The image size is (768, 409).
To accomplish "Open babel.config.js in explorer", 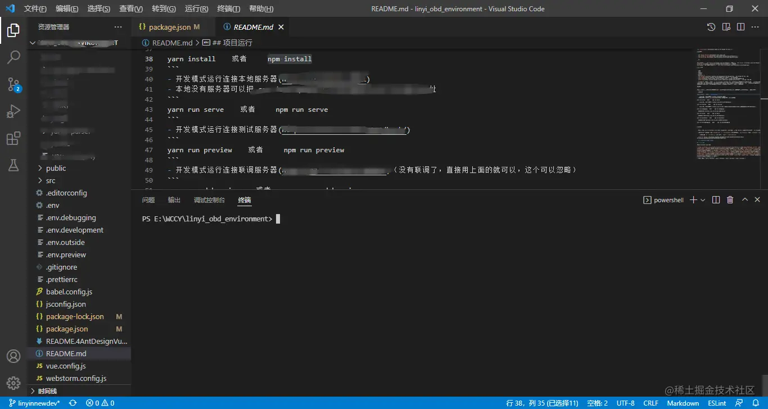I will (79, 292).
